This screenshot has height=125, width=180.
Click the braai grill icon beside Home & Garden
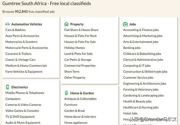coord(66,93)
